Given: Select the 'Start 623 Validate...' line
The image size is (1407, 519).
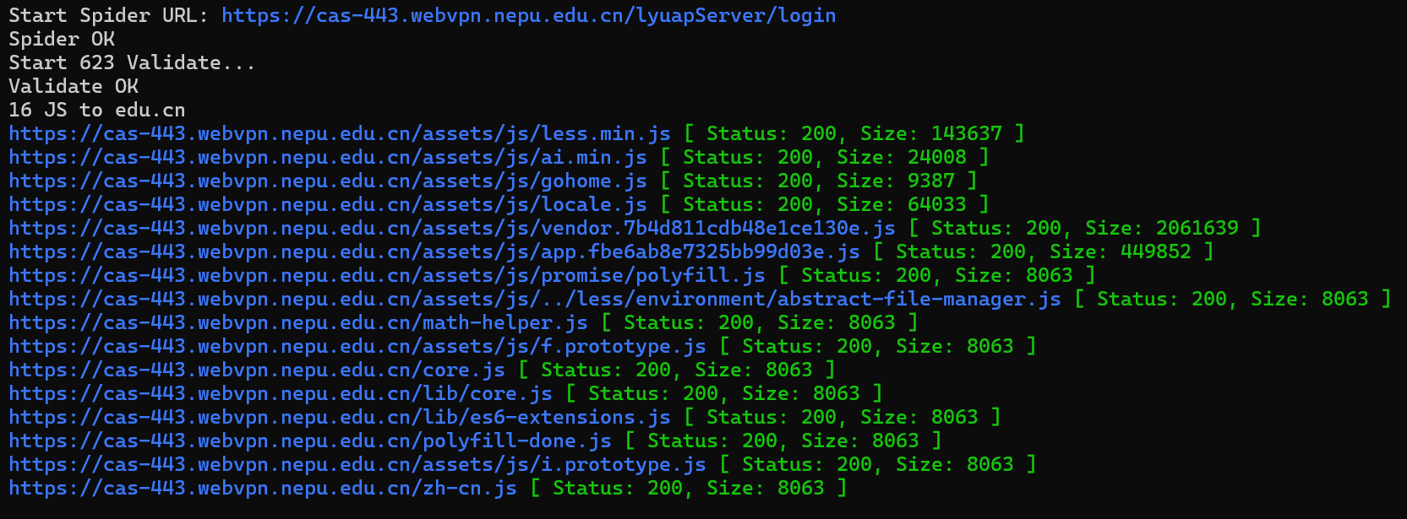Looking at the screenshot, I should click(132, 63).
